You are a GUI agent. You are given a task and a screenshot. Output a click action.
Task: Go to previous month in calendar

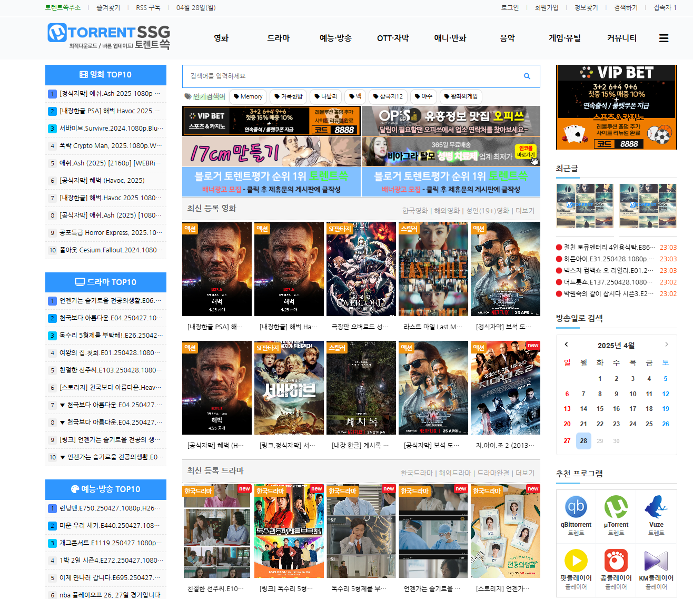tap(567, 345)
